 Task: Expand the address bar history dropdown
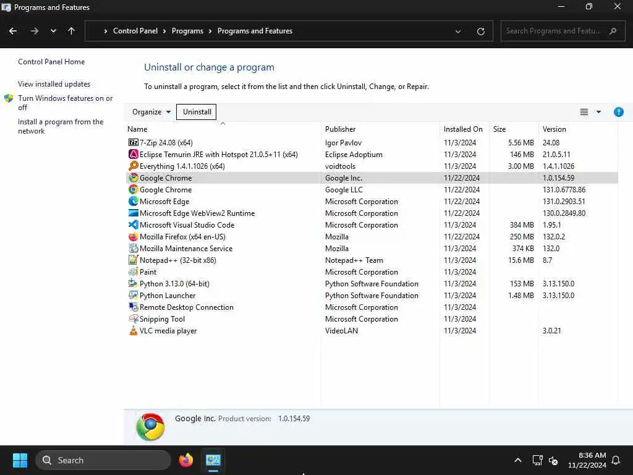click(x=458, y=32)
